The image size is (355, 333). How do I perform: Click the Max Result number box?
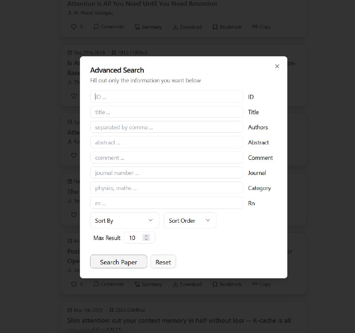139,238
